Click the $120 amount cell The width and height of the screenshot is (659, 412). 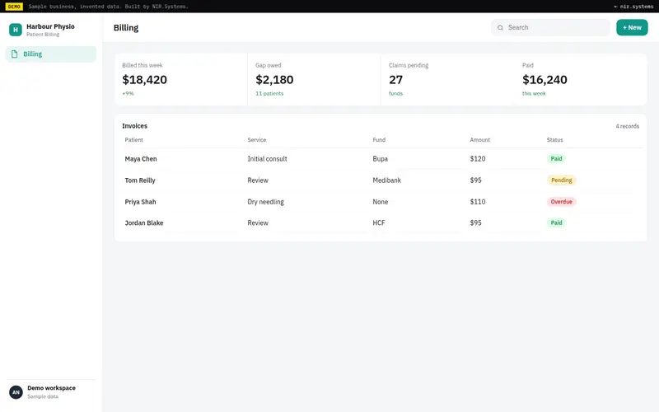coord(478,159)
